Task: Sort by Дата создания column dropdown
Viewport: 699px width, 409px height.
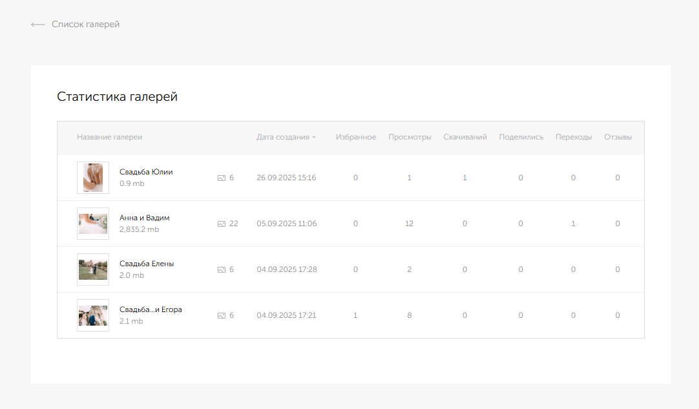Action: coord(314,137)
